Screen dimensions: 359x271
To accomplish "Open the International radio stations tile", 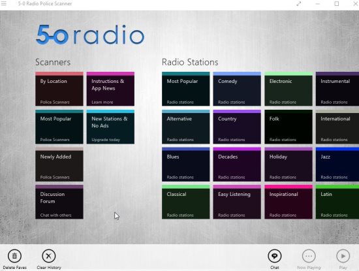I will point(337,127).
